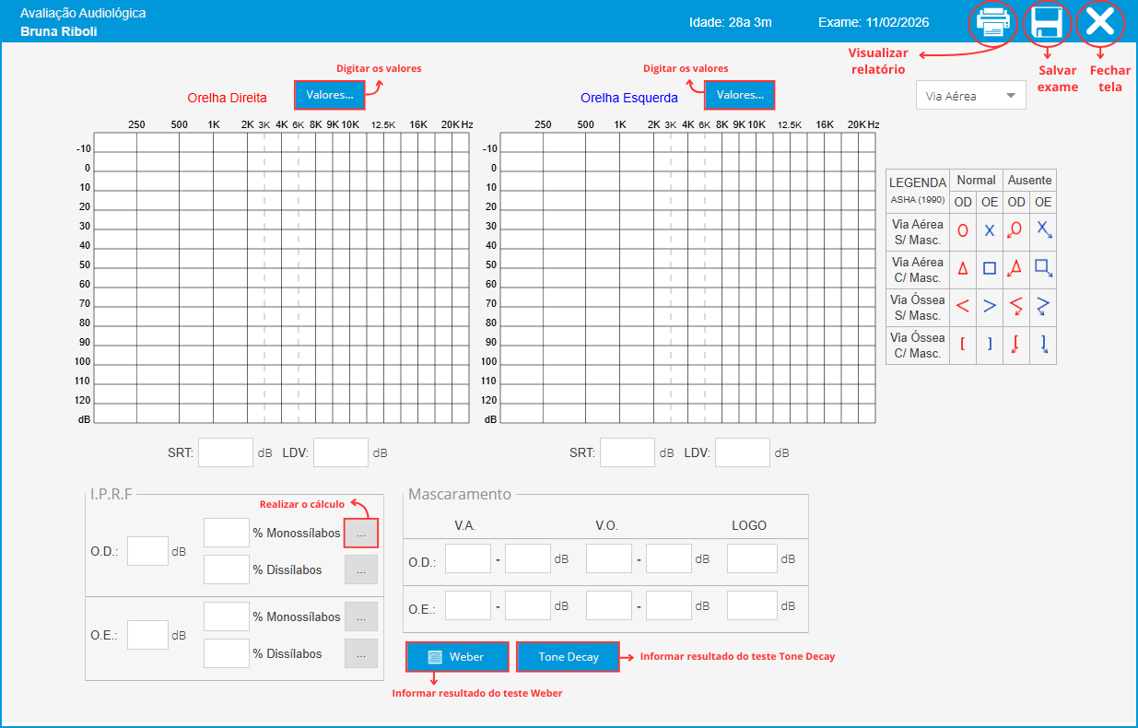Viewport: 1138px width, 728px height.
Task: Close the screen with X icon
Action: pos(1100,22)
